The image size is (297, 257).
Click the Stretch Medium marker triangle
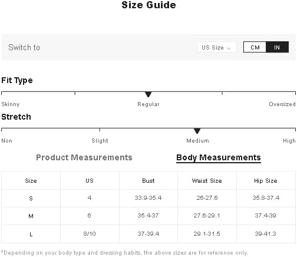(x=197, y=131)
